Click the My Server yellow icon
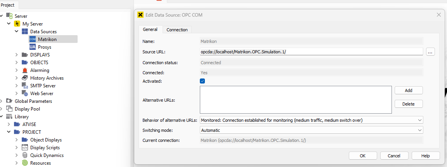Screen dimensions: 447x167 pyautogui.click(x=17, y=24)
